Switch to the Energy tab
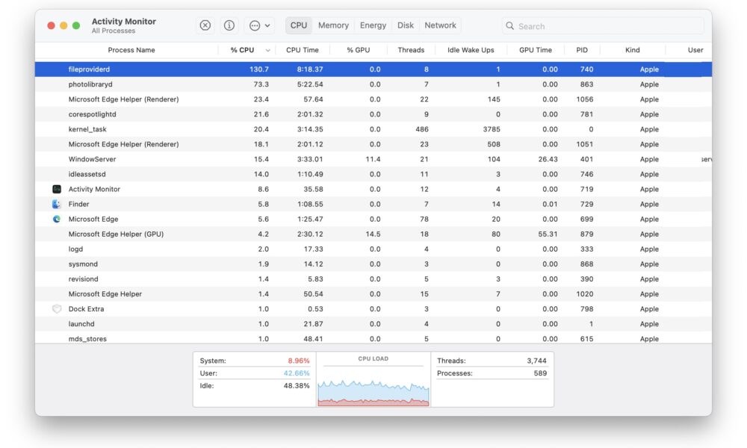This screenshot has height=448, width=747. click(x=373, y=25)
